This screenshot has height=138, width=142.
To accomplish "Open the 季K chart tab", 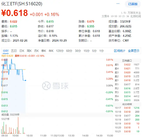I will [44, 51].
